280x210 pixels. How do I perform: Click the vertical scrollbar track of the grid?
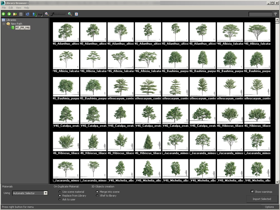277,102
